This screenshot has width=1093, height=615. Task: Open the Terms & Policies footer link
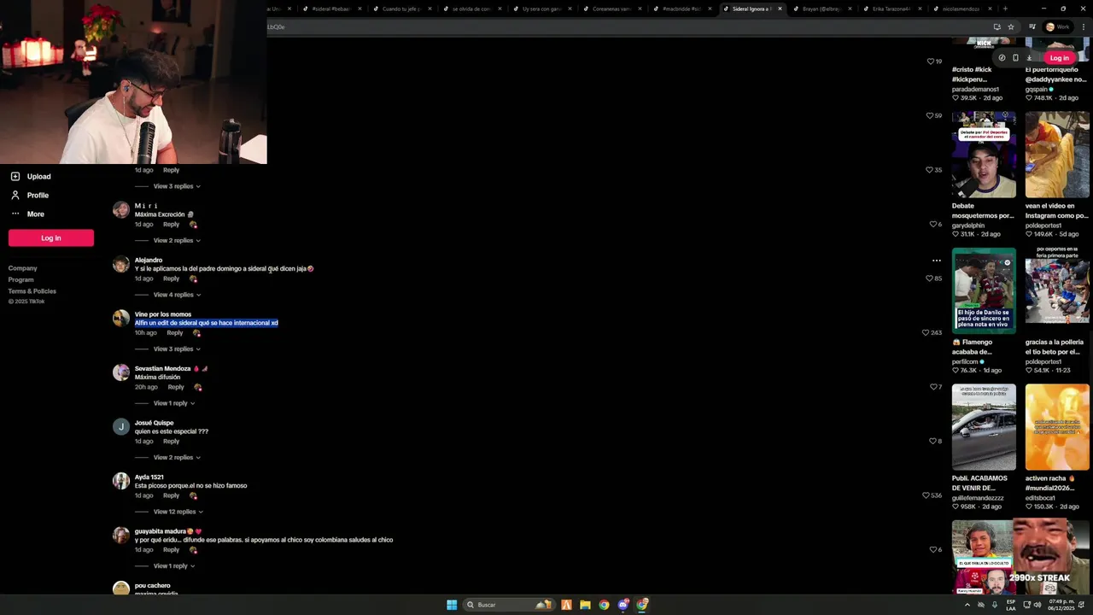pyautogui.click(x=32, y=291)
